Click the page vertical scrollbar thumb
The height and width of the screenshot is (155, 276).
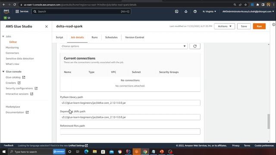point(269,121)
